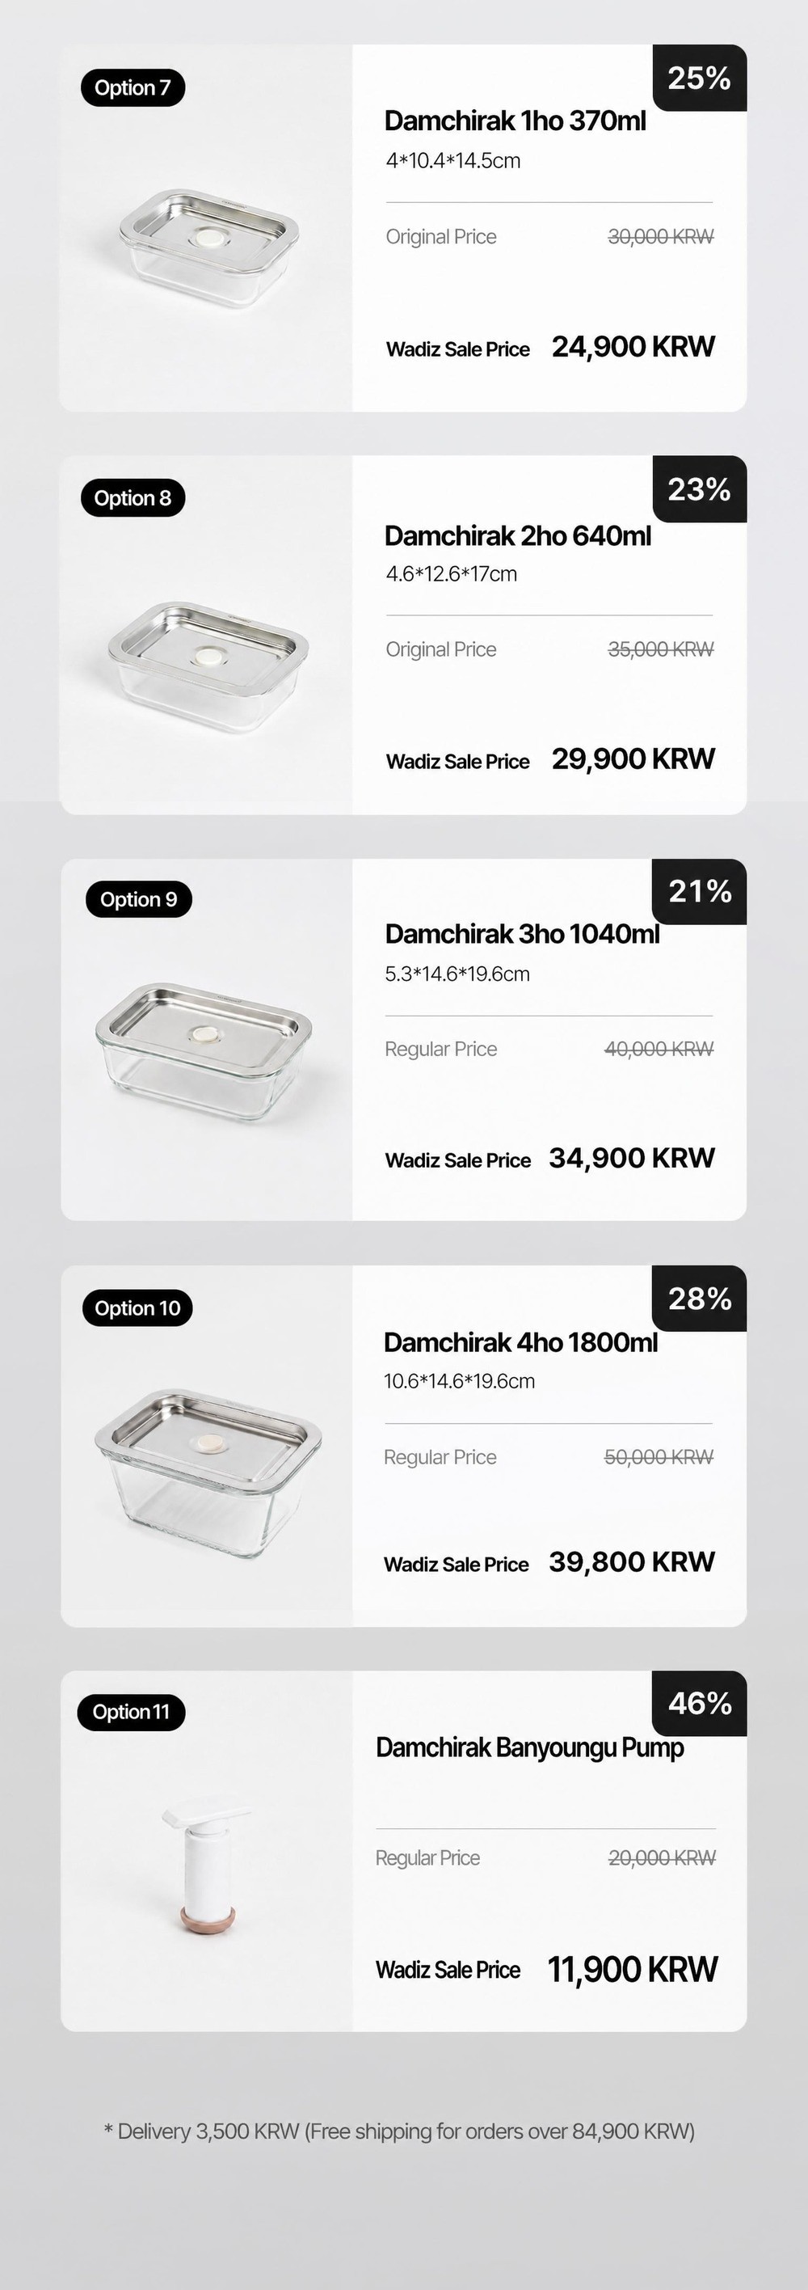
Task: Click the 28% discount badge
Action: (x=700, y=1298)
